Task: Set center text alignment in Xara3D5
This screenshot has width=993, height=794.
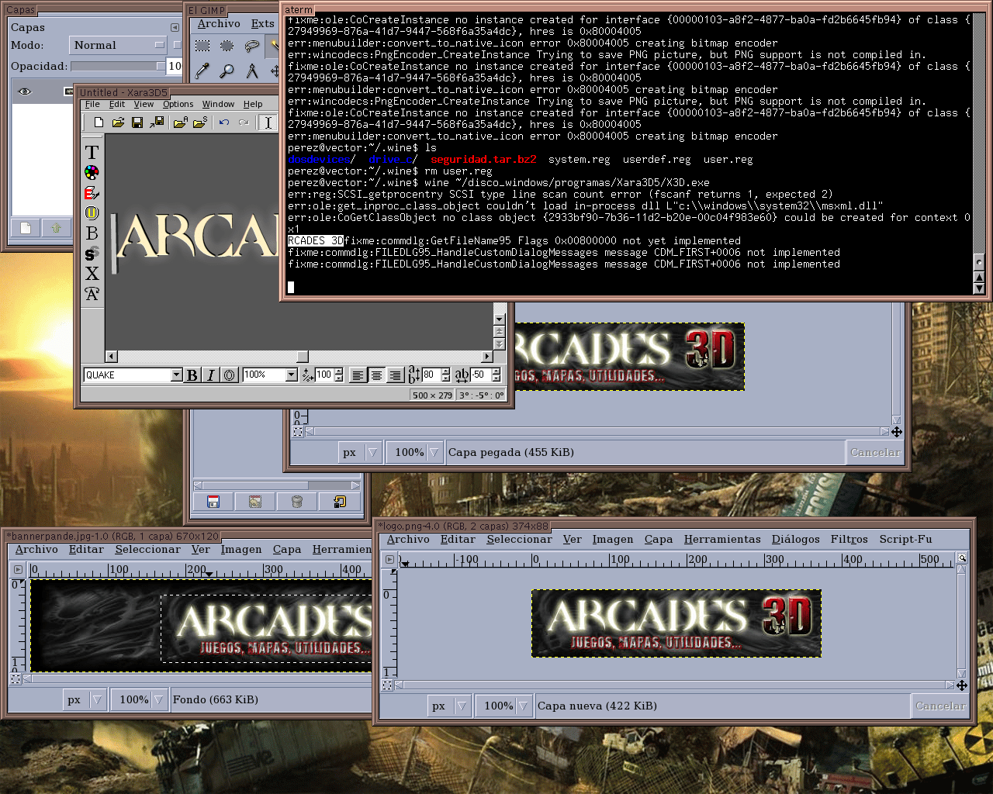Action: click(376, 375)
